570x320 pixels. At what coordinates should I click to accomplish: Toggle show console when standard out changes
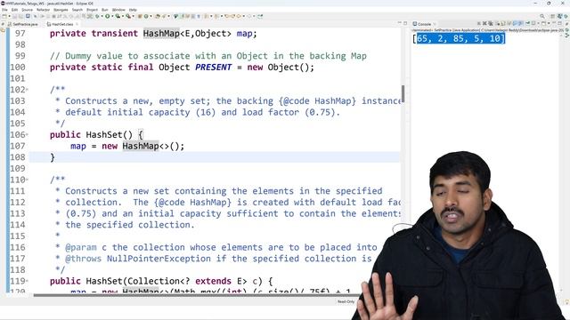515,24
